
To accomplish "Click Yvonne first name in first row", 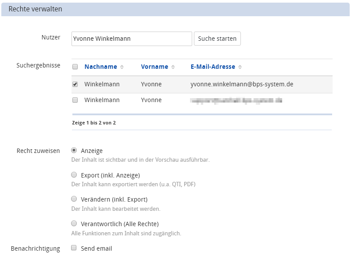I will pyautogui.click(x=151, y=84).
